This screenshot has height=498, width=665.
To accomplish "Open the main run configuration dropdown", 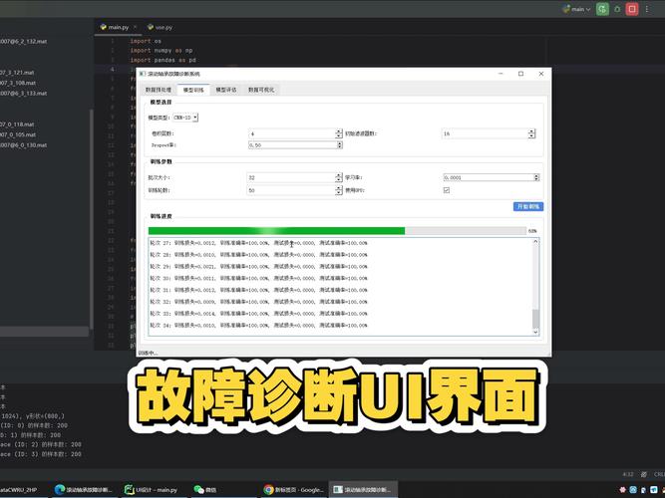I will [x=576, y=9].
